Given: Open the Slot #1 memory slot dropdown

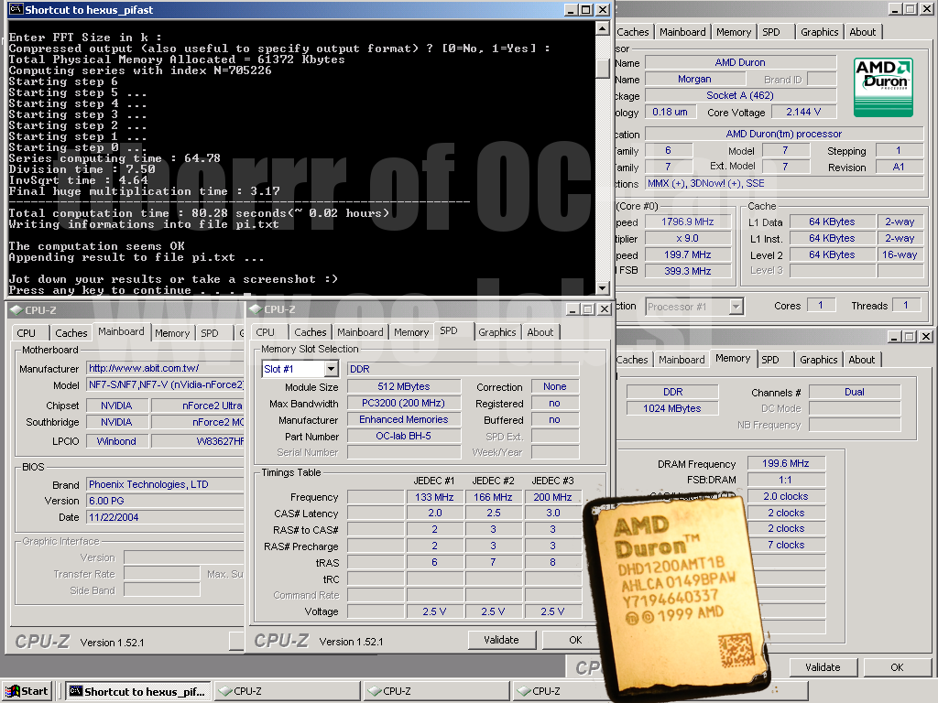Looking at the screenshot, I should point(331,369).
